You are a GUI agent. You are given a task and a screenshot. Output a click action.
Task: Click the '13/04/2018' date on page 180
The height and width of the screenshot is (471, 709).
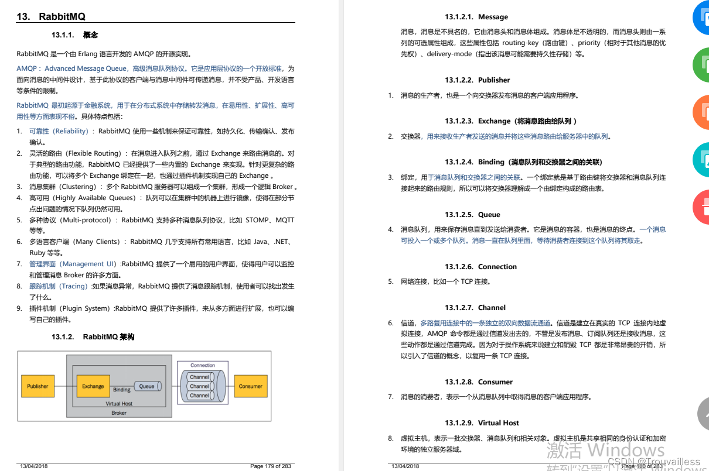(x=405, y=466)
